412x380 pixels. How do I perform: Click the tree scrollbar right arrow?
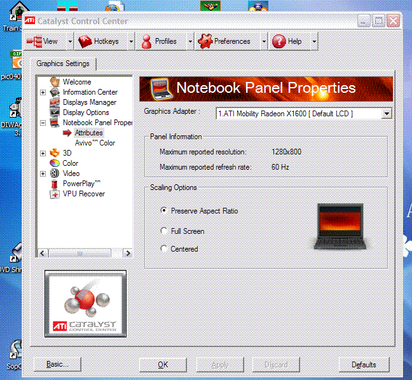tap(128, 254)
